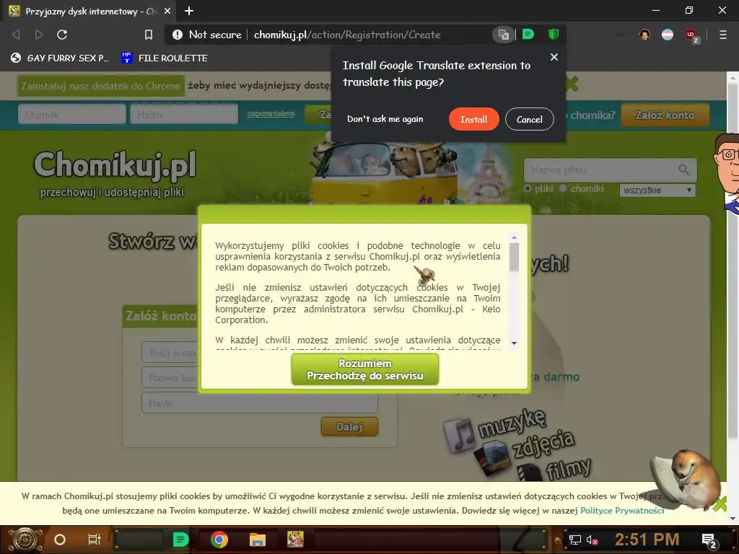Image resolution: width=739 pixels, height=554 pixels.
Task: Launch Chrome from the taskbar
Action: (219, 540)
